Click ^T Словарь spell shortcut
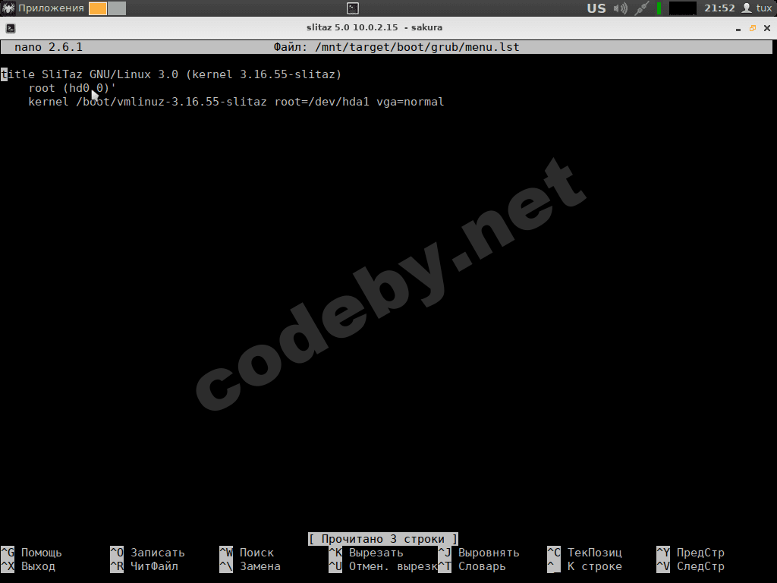The width and height of the screenshot is (777, 583). (472, 566)
